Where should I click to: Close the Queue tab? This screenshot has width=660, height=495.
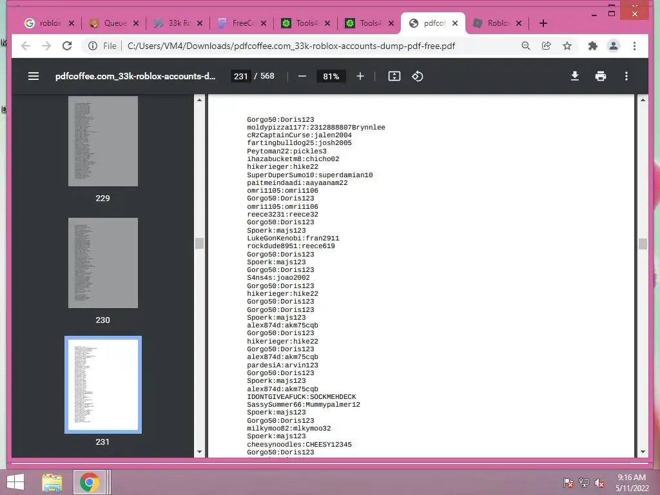(x=135, y=23)
